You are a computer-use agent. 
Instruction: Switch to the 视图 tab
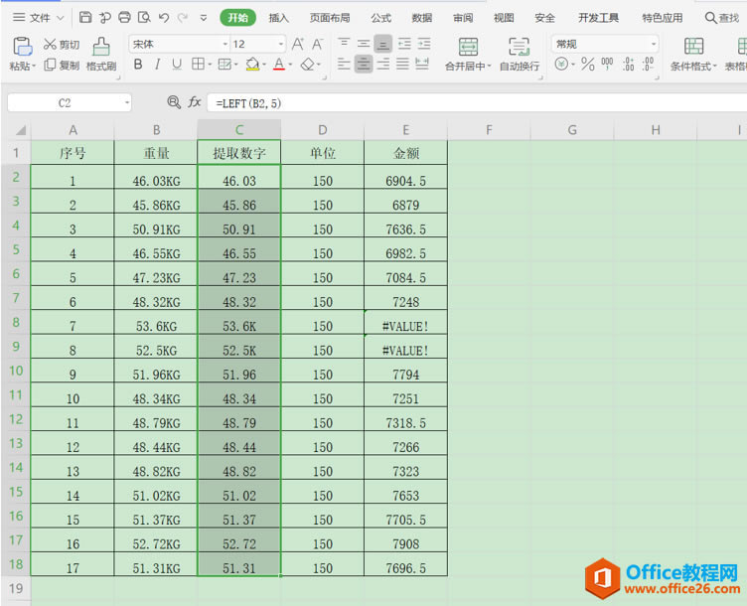(504, 18)
